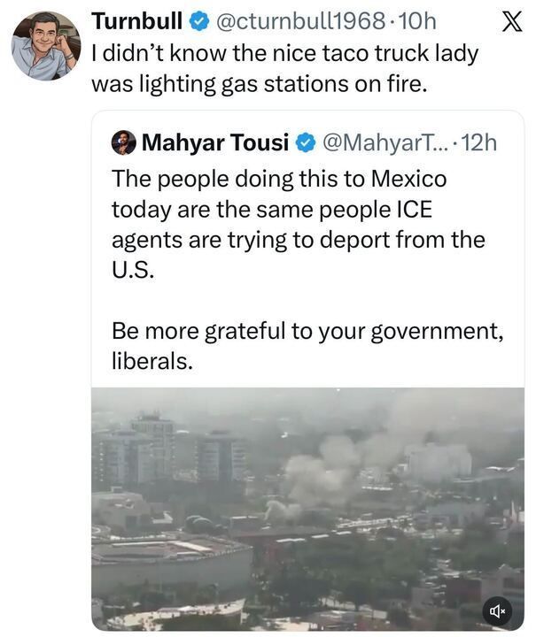The image size is (536, 637).
Task: Open Mahyar Tousi's small avatar
Action: point(124,142)
